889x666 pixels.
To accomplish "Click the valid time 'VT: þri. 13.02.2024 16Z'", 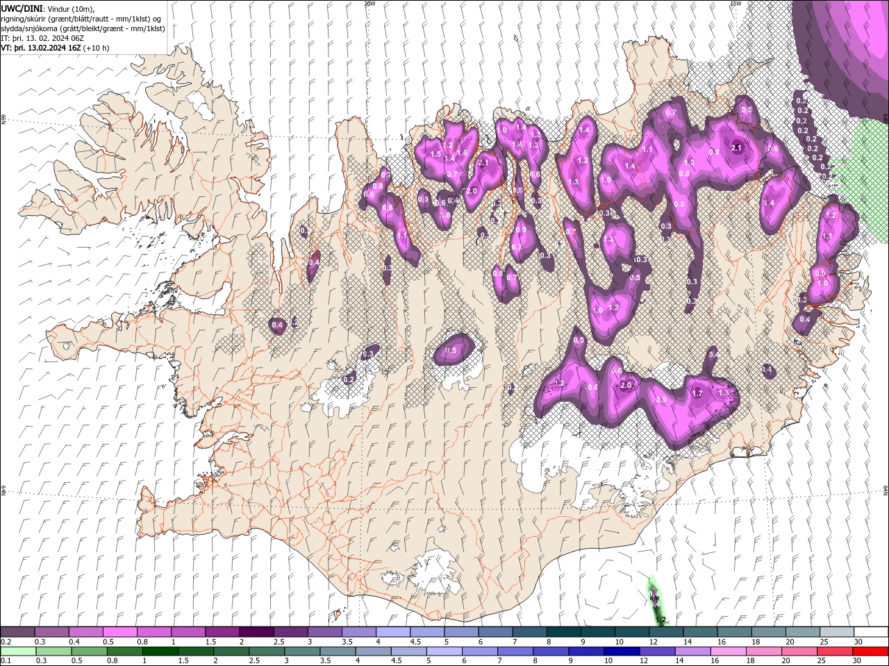I will tap(41, 48).
